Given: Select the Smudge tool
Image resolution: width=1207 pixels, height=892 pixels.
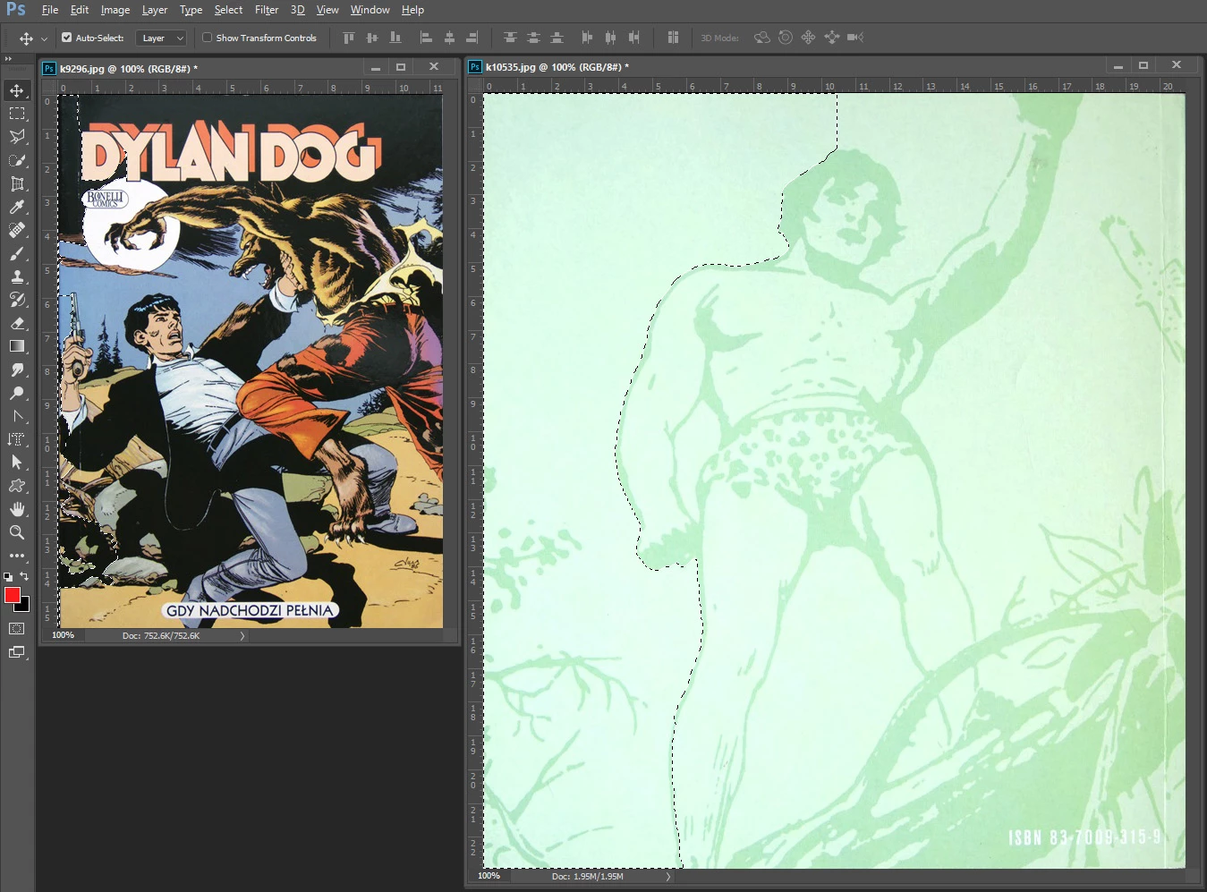Looking at the screenshot, I should 17,370.
